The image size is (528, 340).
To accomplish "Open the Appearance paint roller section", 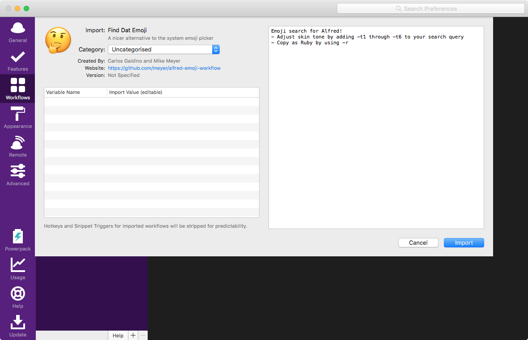I will pos(17,118).
